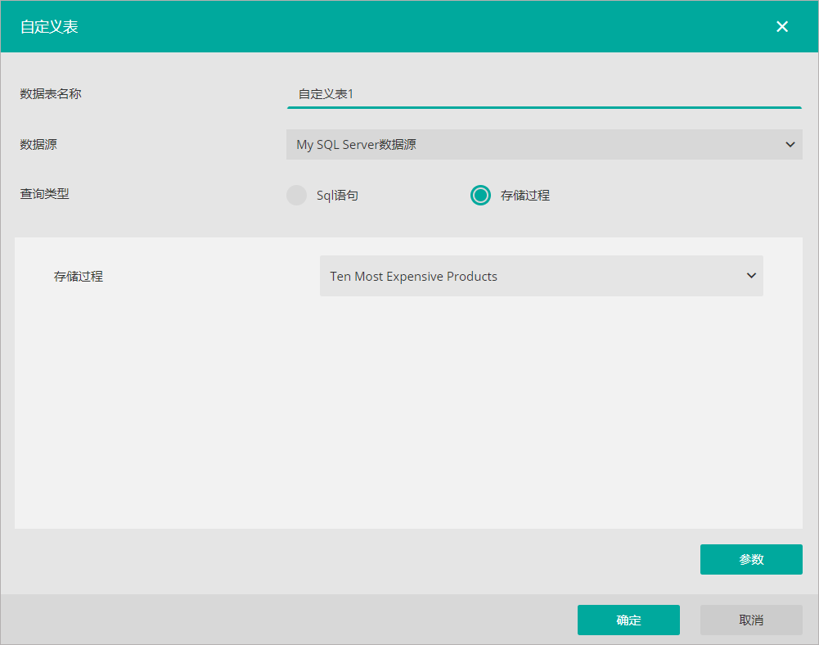Open the 参数 parameters button
This screenshot has height=645, width=819.
click(x=751, y=560)
